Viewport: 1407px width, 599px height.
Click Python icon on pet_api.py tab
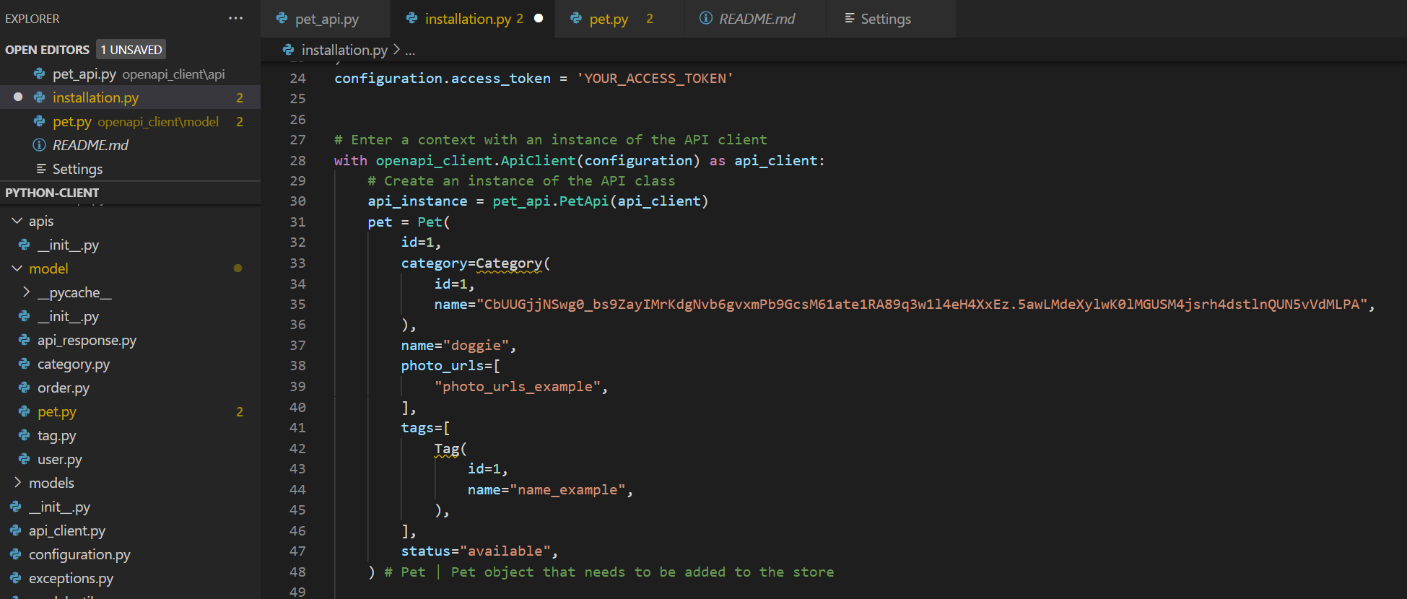tap(282, 19)
